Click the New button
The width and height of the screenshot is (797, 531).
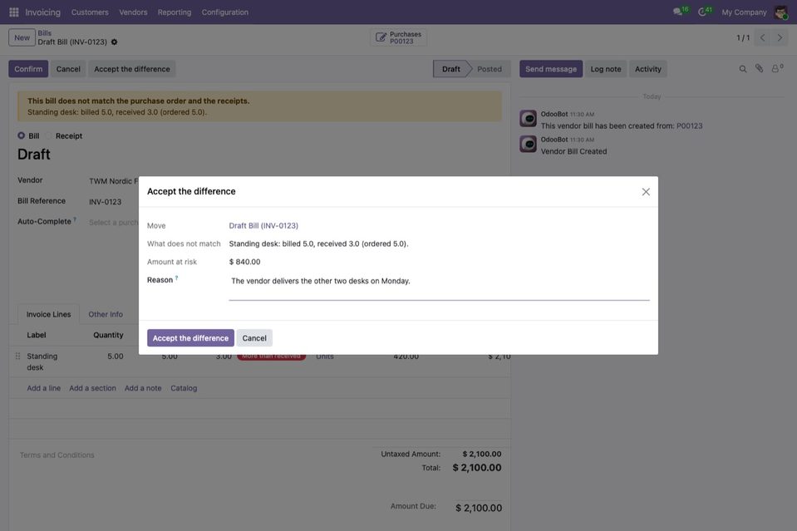pos(22,37)
